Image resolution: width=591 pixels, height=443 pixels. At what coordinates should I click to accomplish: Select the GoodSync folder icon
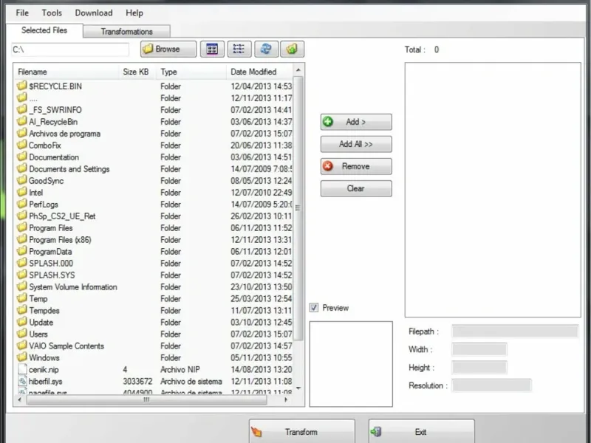coord(22,180)
